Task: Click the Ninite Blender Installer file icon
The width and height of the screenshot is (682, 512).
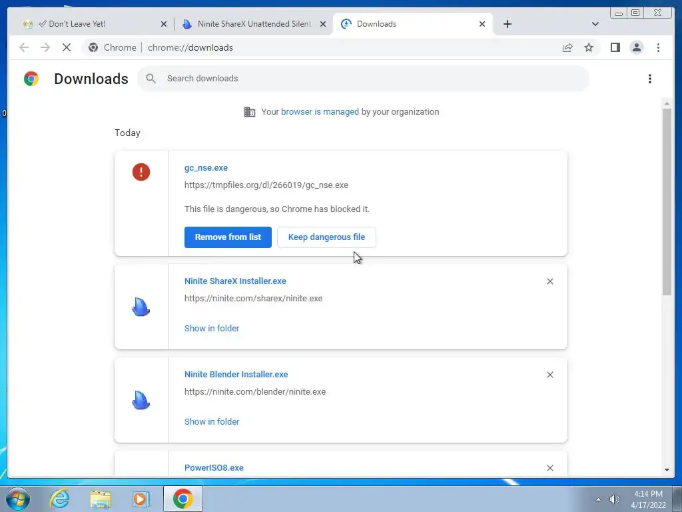Action: tap(141, 400)
